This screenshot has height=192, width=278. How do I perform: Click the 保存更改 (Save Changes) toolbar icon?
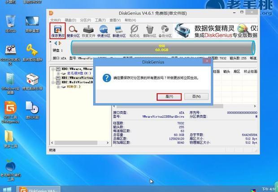(x=58, y=31)
